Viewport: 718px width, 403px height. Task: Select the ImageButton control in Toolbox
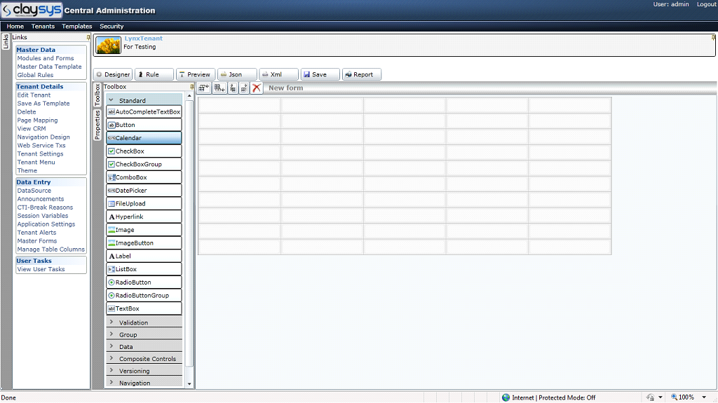tap(144, 243)
